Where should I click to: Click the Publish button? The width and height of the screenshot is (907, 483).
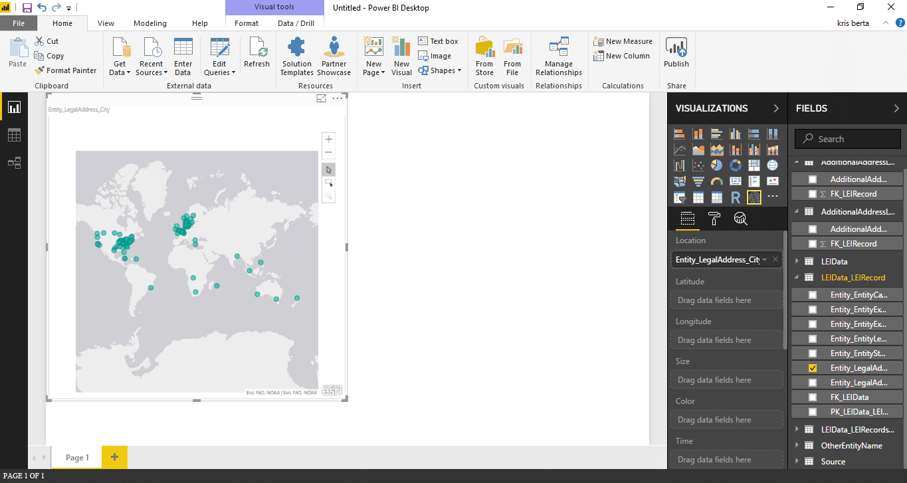(x=676, y=53)
